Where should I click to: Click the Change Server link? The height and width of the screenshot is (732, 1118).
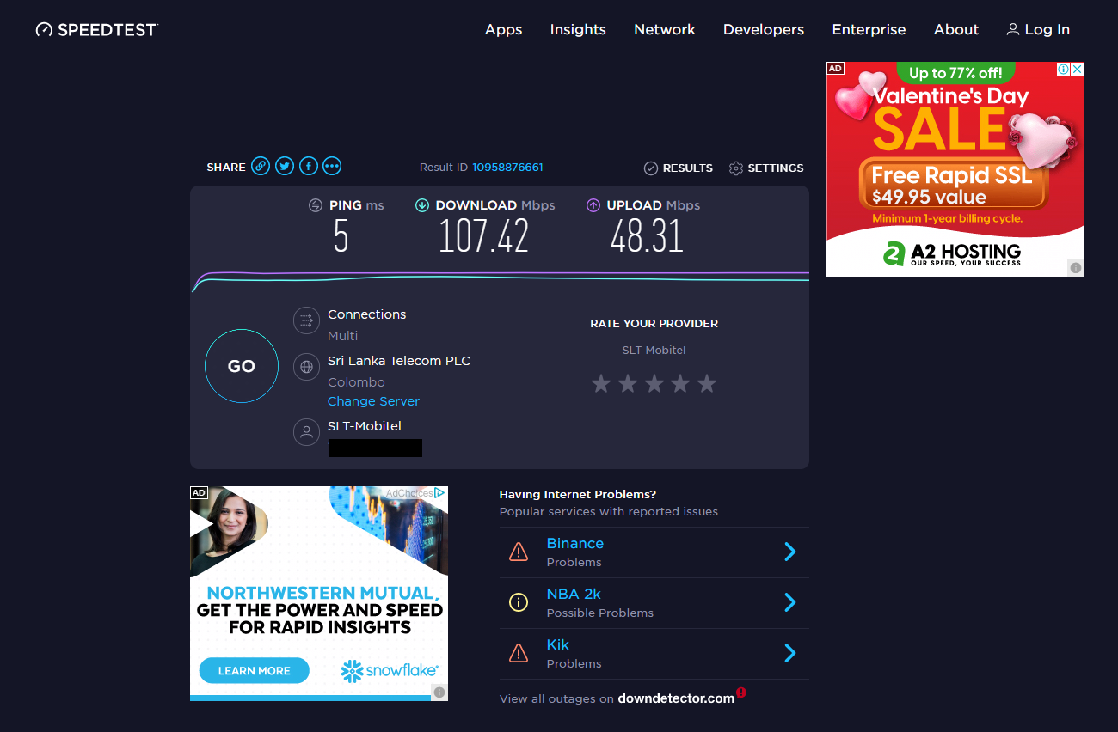point(373,401)
